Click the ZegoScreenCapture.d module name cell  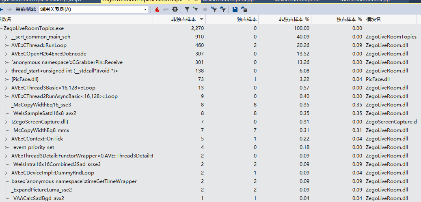(391, 122)
